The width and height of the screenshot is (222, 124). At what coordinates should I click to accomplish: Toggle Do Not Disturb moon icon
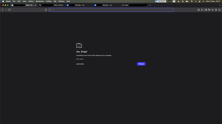179,1
